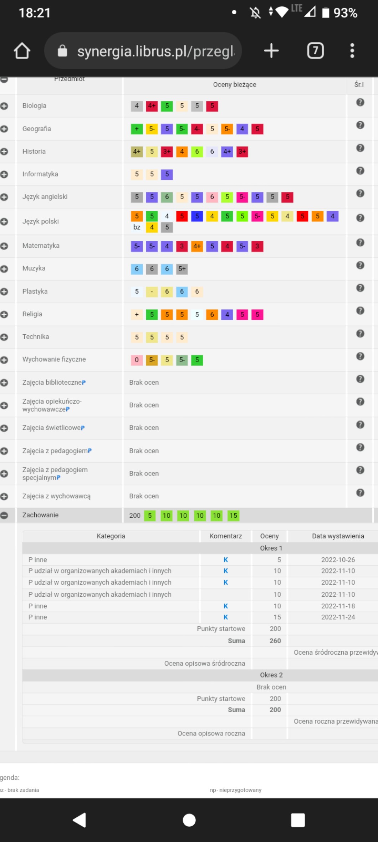Click the K comment link dated 2022-10-26
The height and width of the screenshot is (842, 378).
[225, 560]
